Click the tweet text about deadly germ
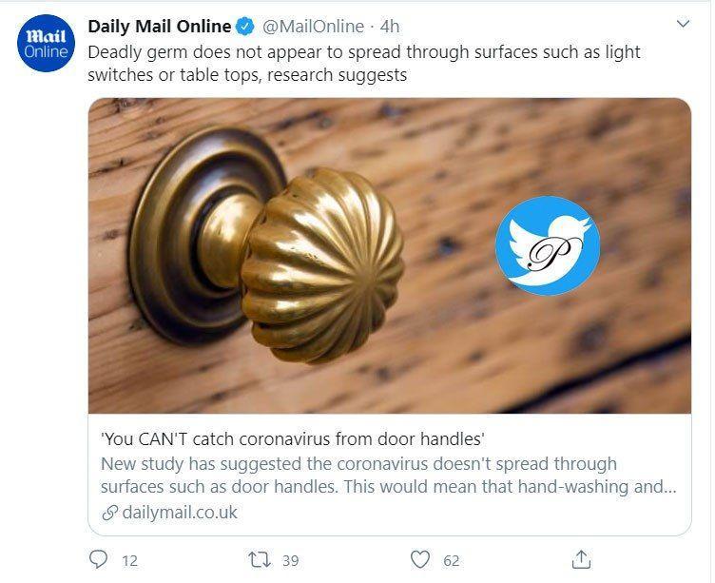715x583 pixels. (x=363, y=63)
